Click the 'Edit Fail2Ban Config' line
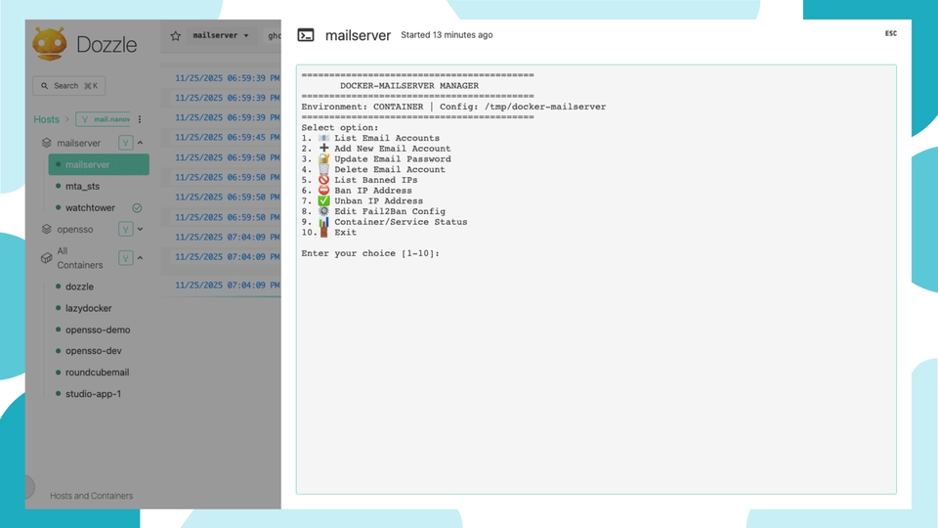Viewport: 938px width, 528px height. [x=373, y=211]
